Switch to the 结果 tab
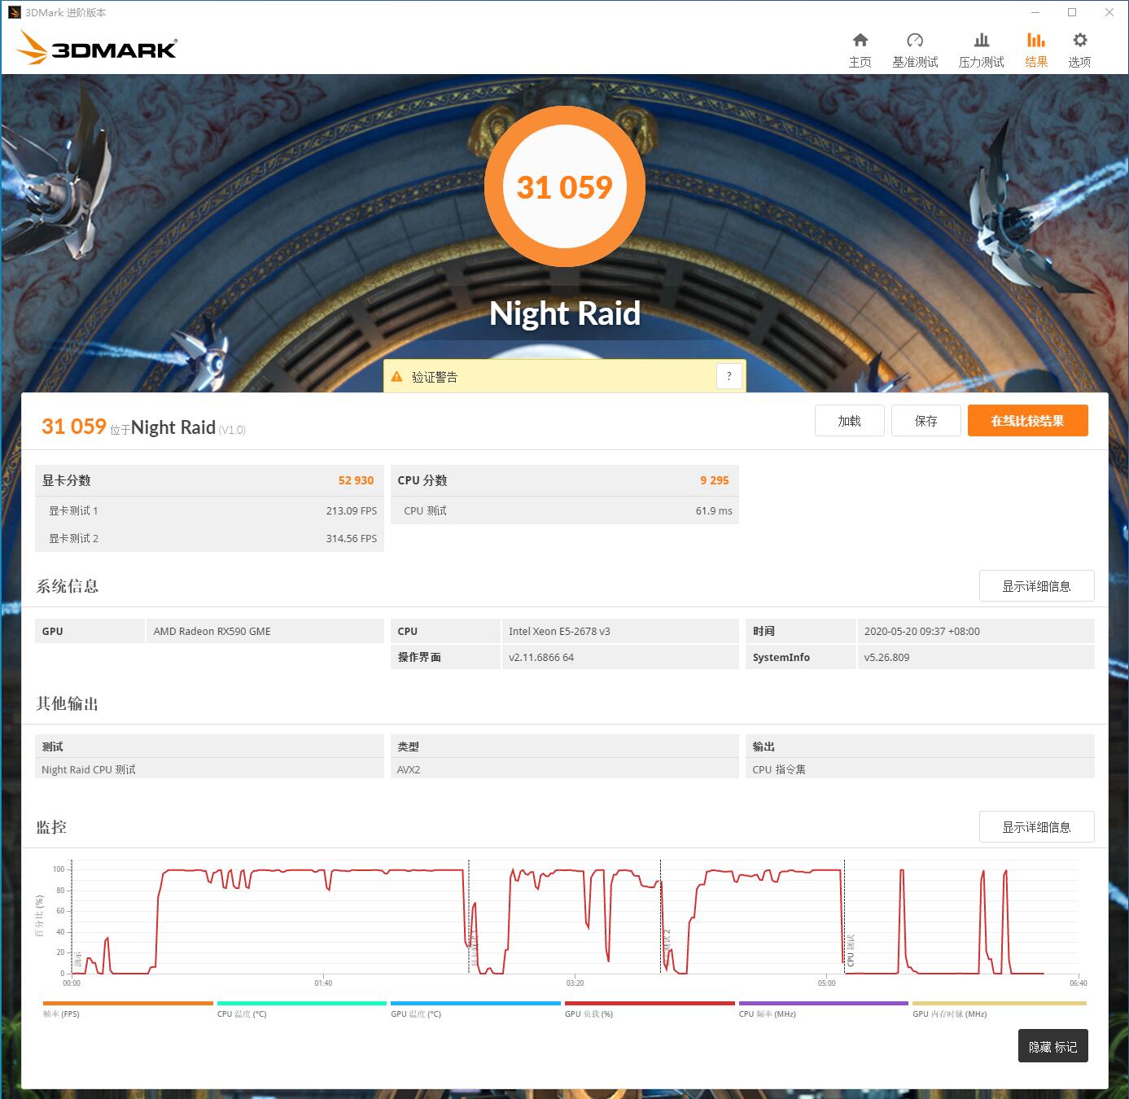1129x1099 pixels. (x=1036, y=47)
